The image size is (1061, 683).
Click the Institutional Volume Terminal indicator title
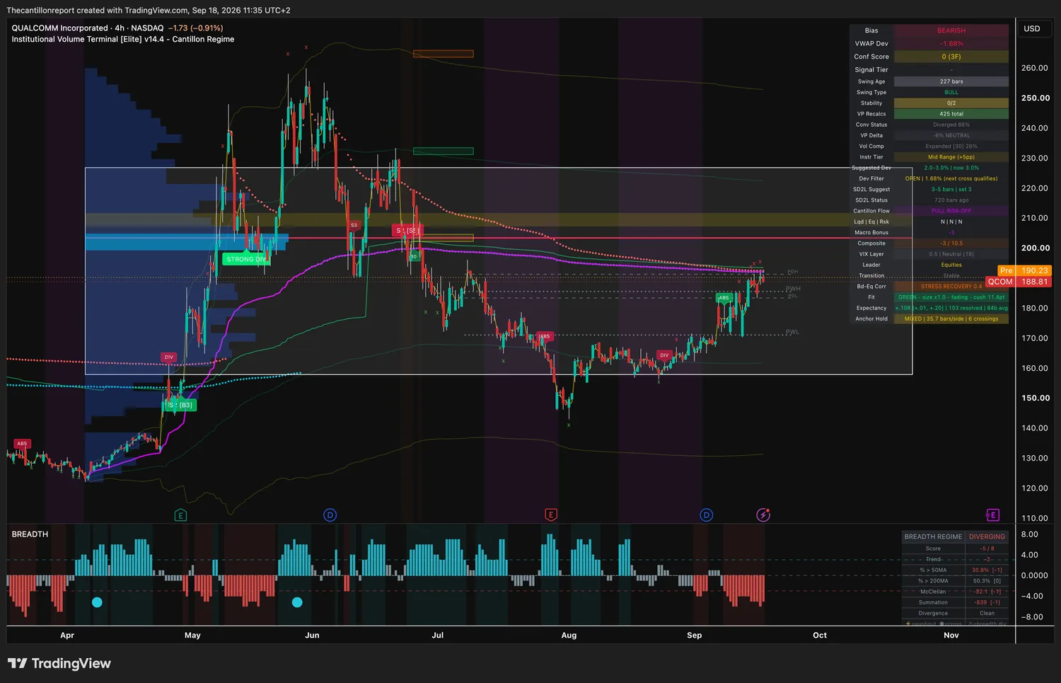[122, 39]
